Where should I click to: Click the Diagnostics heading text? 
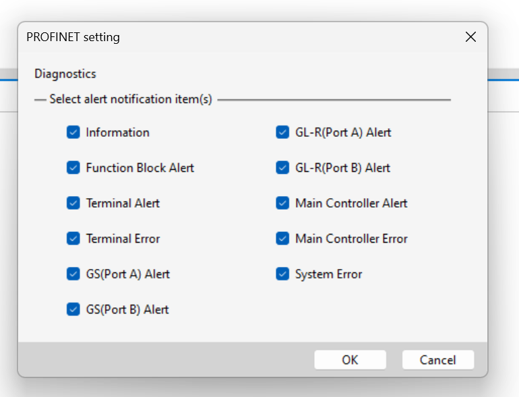tap(65, 73)
